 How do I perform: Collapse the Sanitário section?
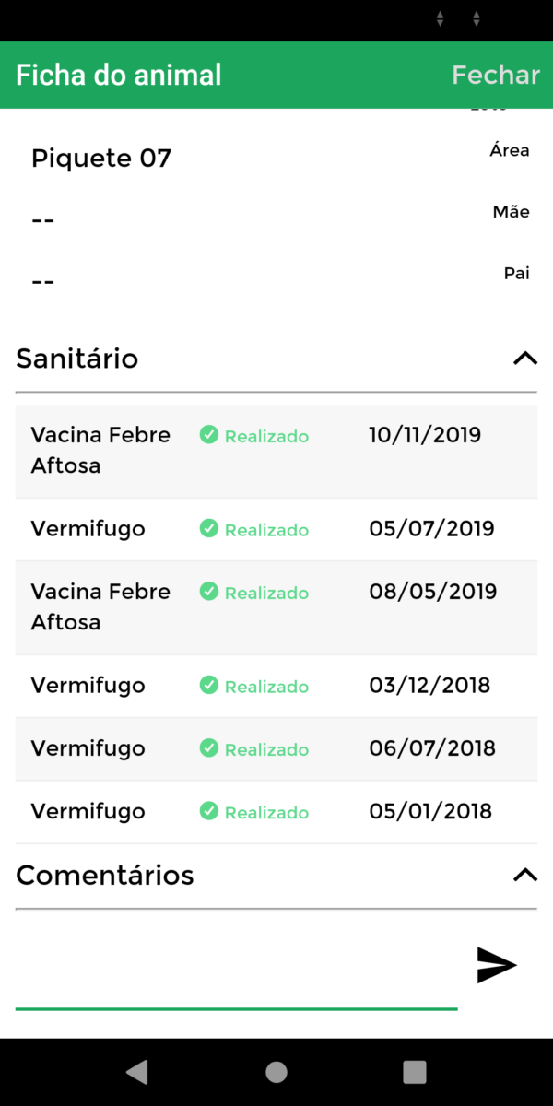[x=524, y=359]
